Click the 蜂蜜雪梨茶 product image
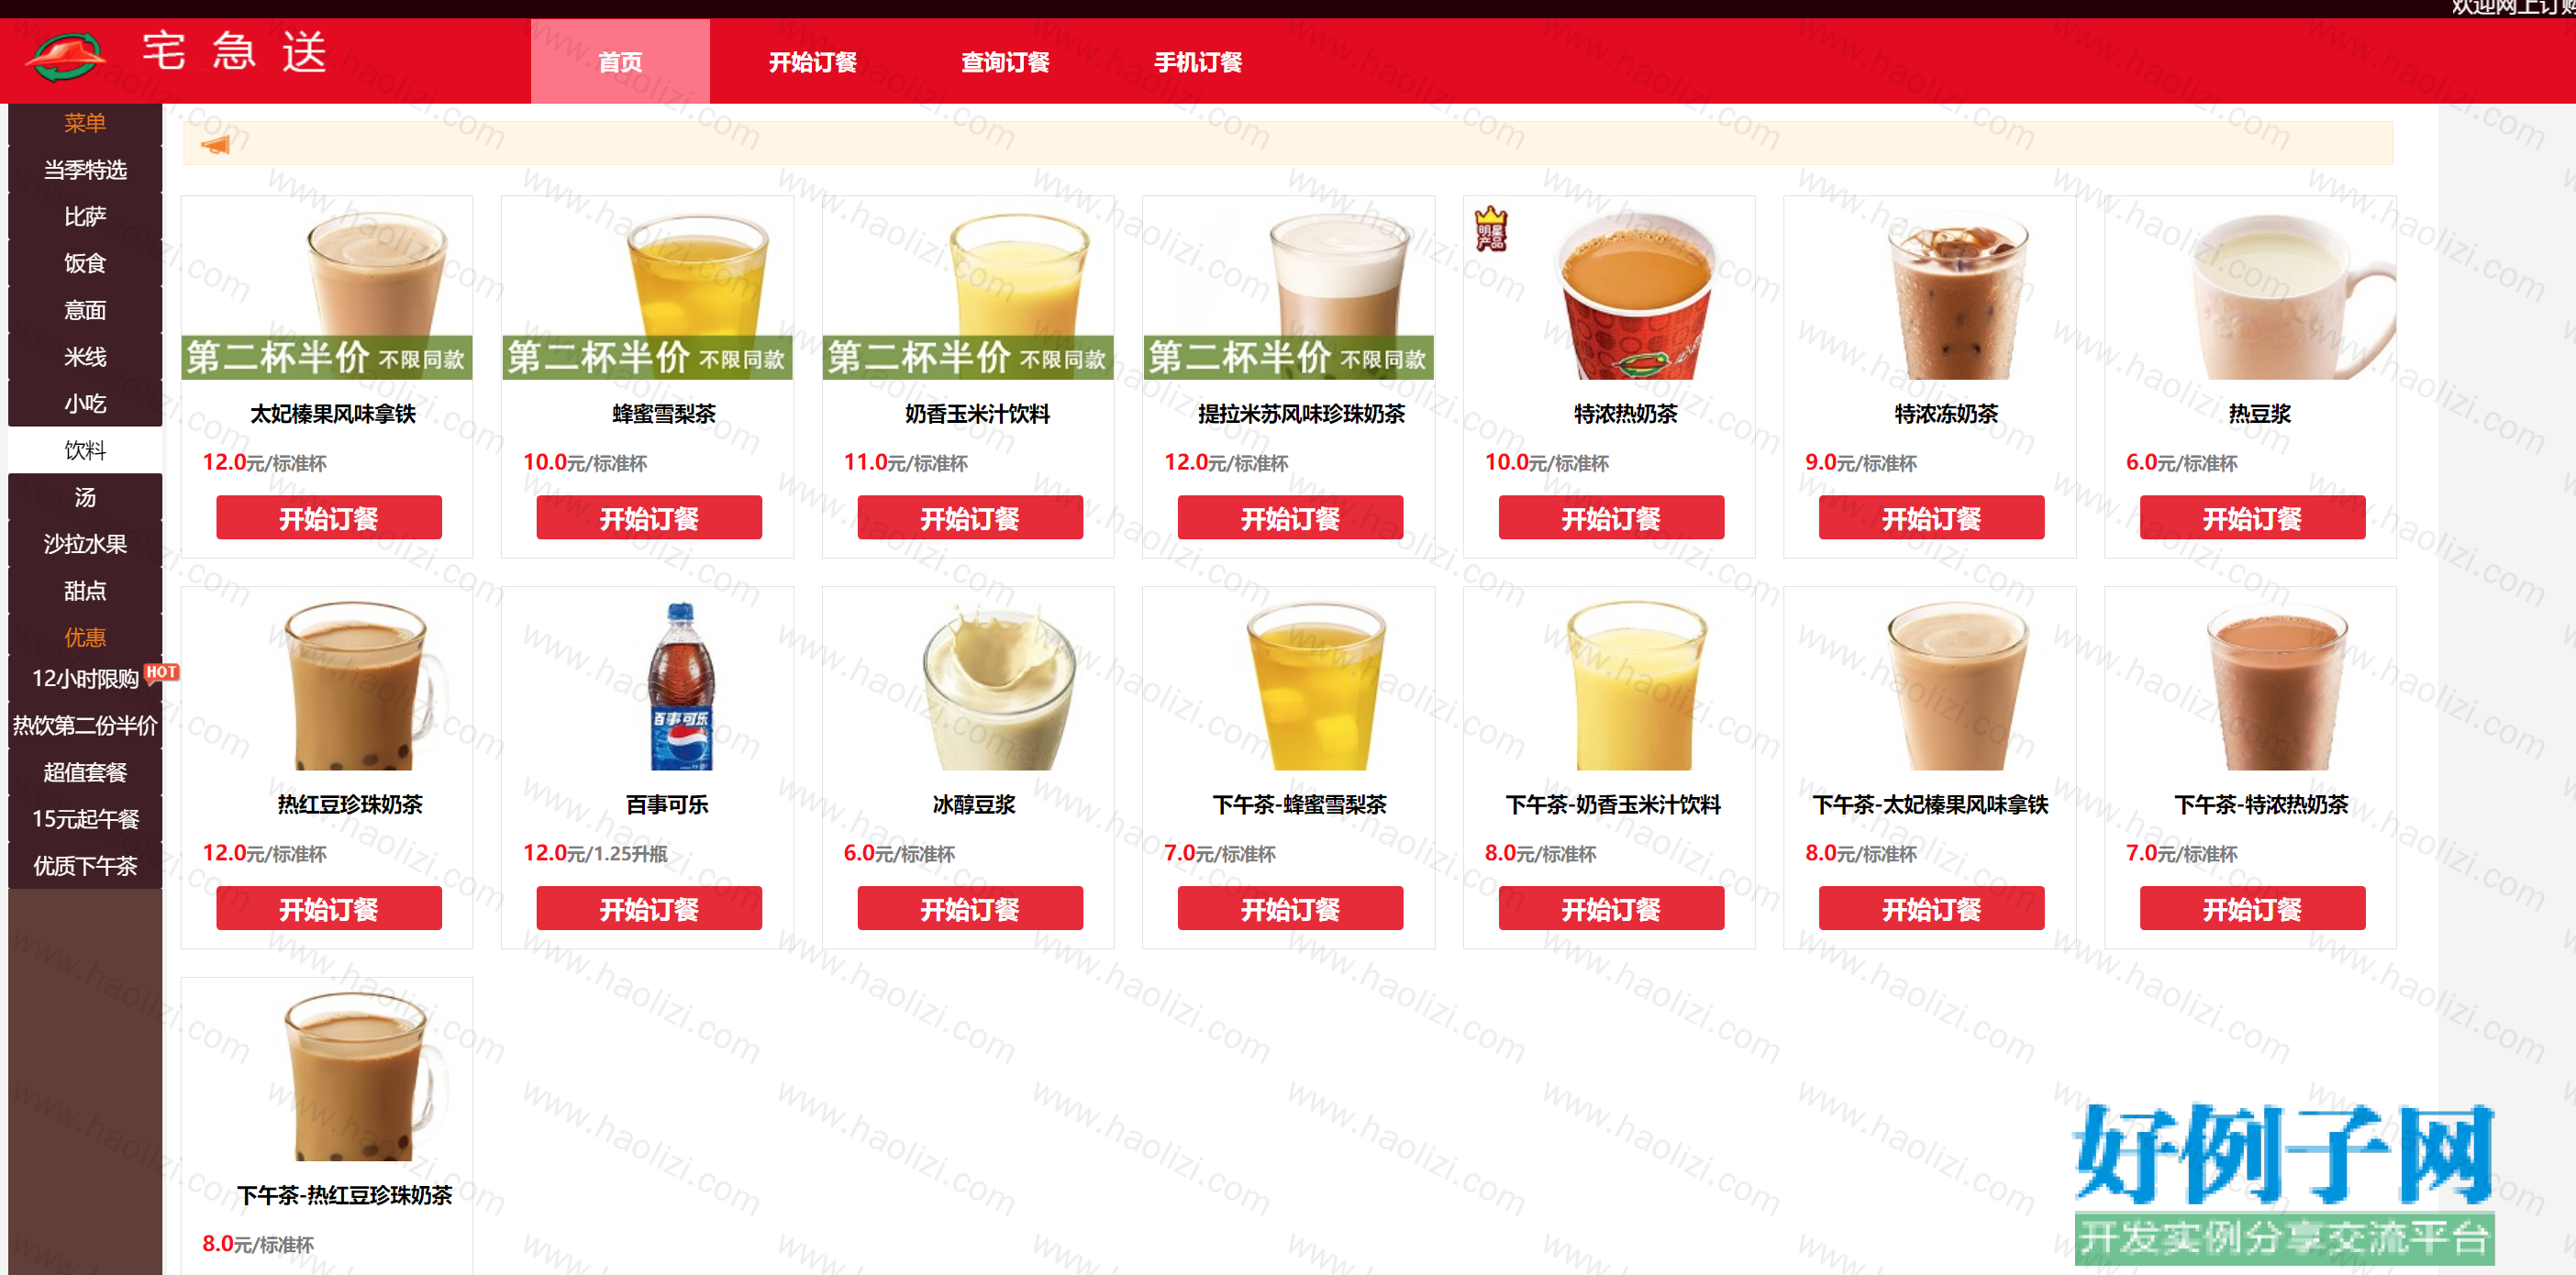The width and height of the screenshot is (2576, 1275). (647, 289)
